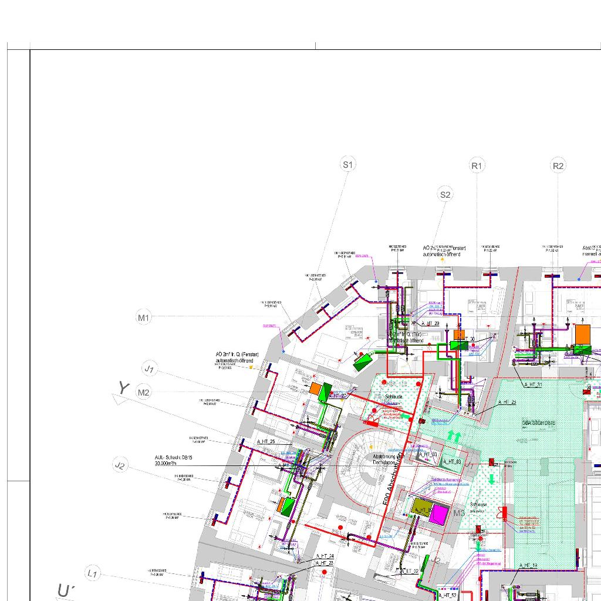
Task: Select the R2 grid axis bubble
Action: point(558,166)
